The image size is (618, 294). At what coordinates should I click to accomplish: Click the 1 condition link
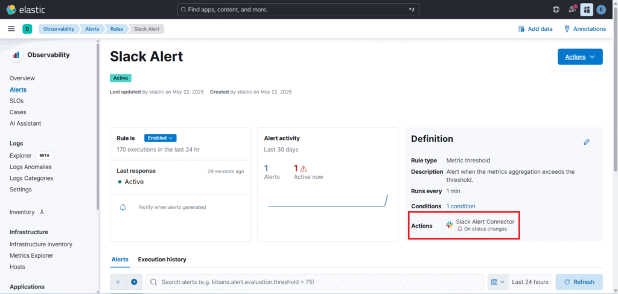coord(460,206)
